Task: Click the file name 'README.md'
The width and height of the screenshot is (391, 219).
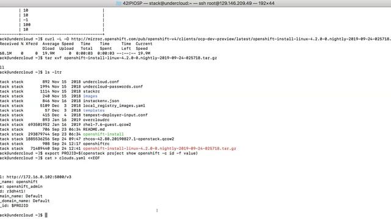Action: [93, 130]
